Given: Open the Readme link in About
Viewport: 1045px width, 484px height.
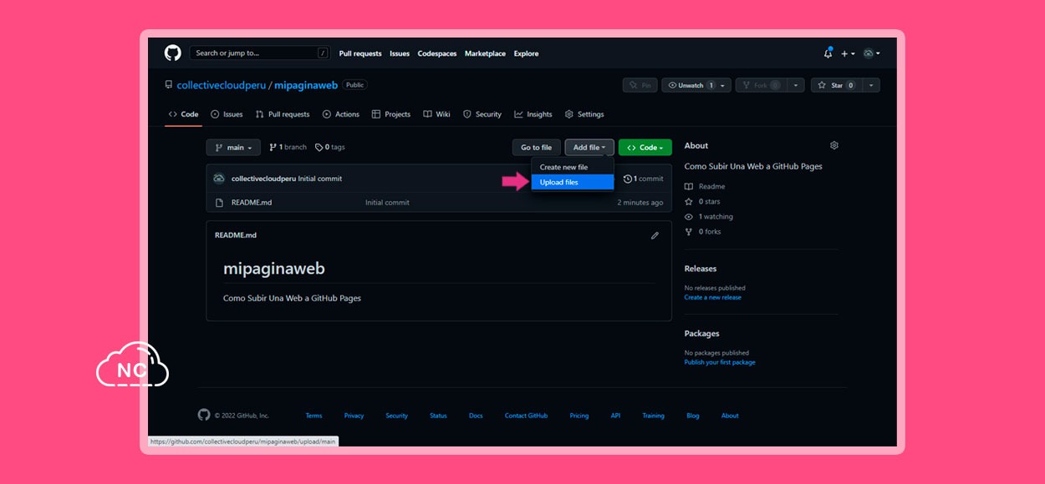Looking at the screenshot, I should pos(705,186).
